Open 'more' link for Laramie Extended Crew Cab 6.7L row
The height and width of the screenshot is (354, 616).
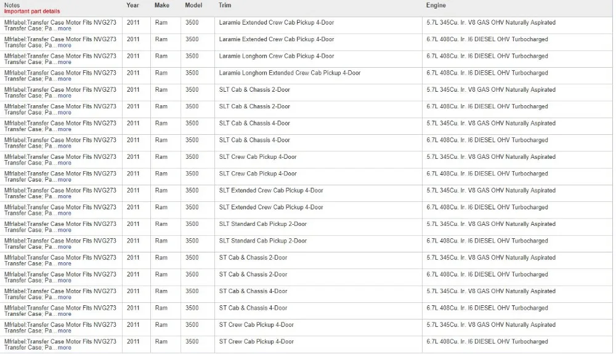(65, 46)
